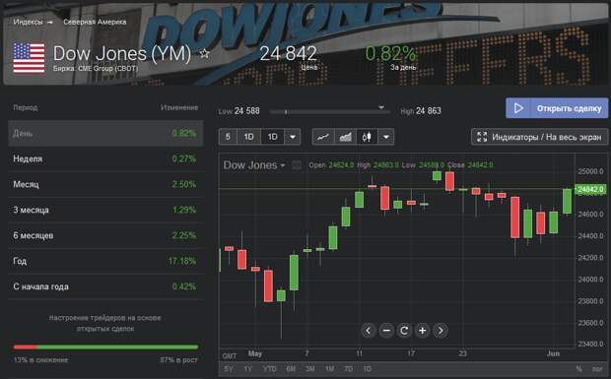611x379 pixels.
Task: Add Dow Jones to favorites with star
Action: [205, 54]
